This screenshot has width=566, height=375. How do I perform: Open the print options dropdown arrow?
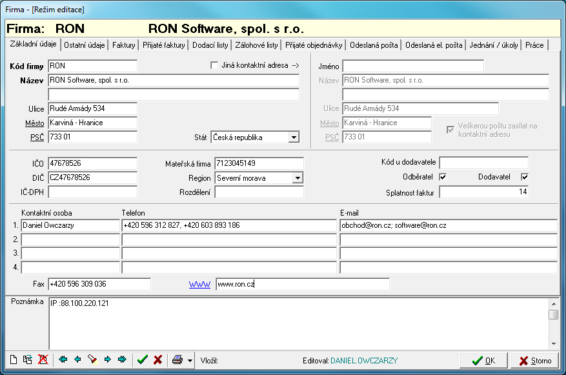click(x=190, y=360)
